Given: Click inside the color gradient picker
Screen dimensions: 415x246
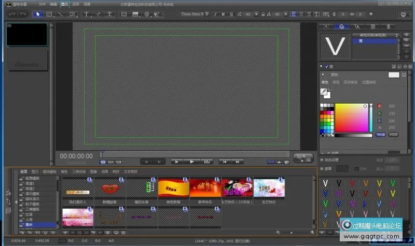Looking at the screenshot, I should pyautogui.click(x=351, y=118).
